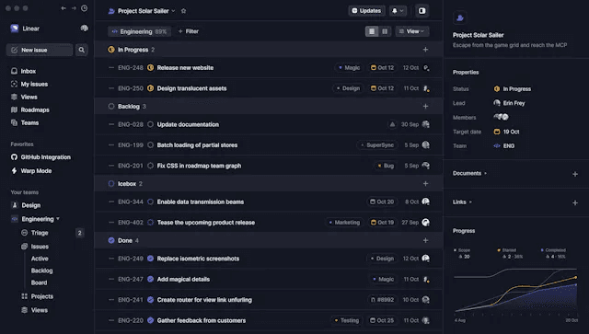
Task: Star Project Solar Sailer as favorite
Action: tap(184, 11)
